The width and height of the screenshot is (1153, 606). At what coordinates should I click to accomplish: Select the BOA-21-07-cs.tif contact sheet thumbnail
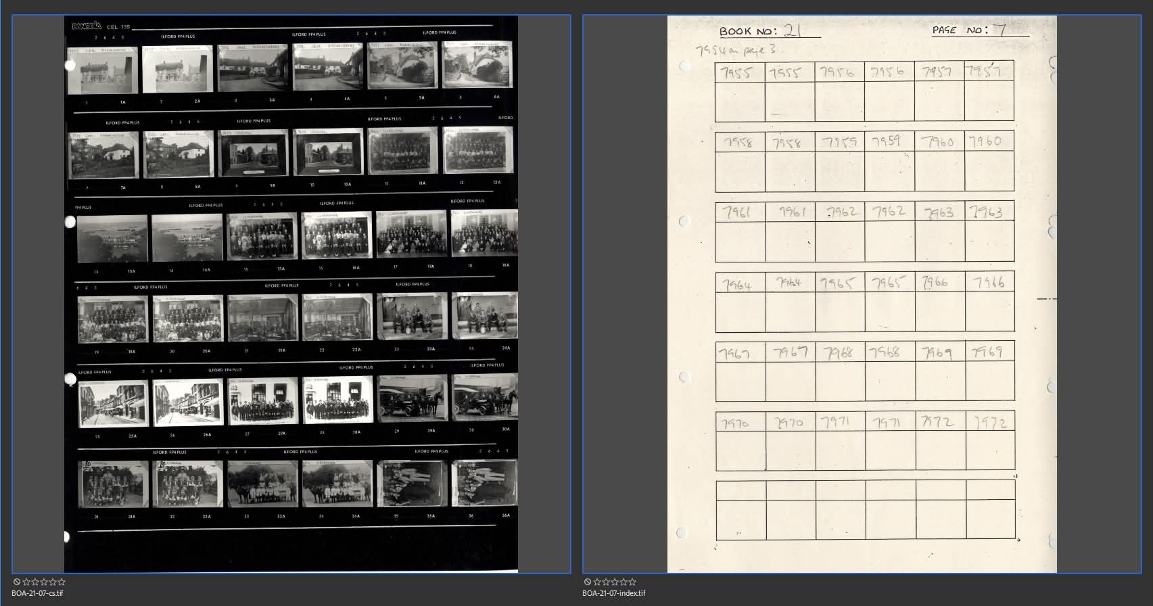(x=291, y=294)
